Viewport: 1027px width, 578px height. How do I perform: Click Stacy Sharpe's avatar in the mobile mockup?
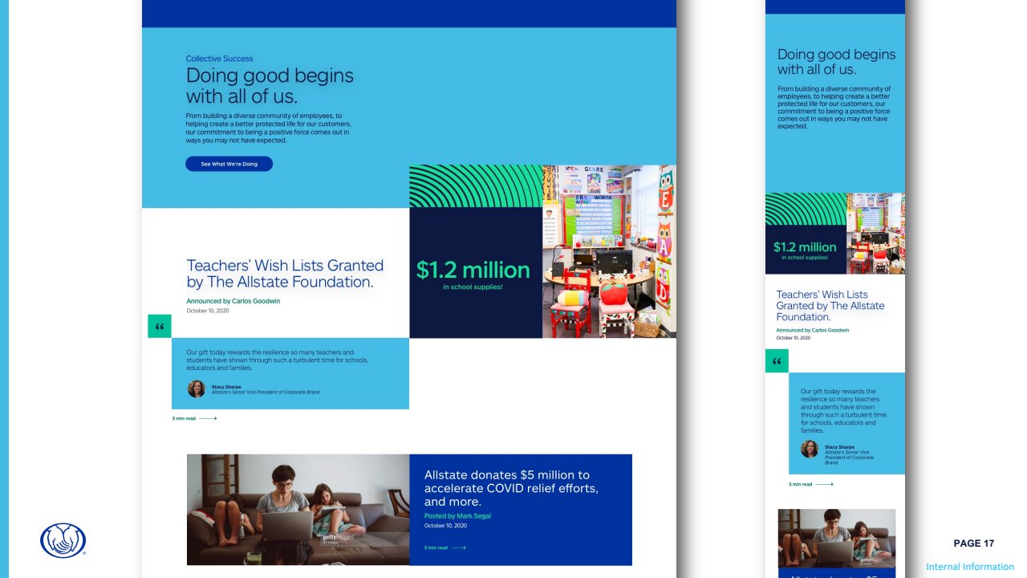[x=810, y=449]
